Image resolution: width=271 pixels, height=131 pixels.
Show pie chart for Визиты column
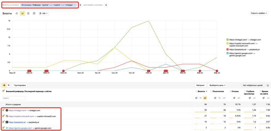[197, 98]
